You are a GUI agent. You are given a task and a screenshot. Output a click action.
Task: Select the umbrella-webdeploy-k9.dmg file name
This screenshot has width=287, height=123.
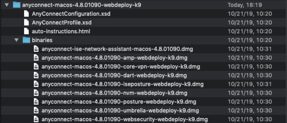[x=120, y=111]
